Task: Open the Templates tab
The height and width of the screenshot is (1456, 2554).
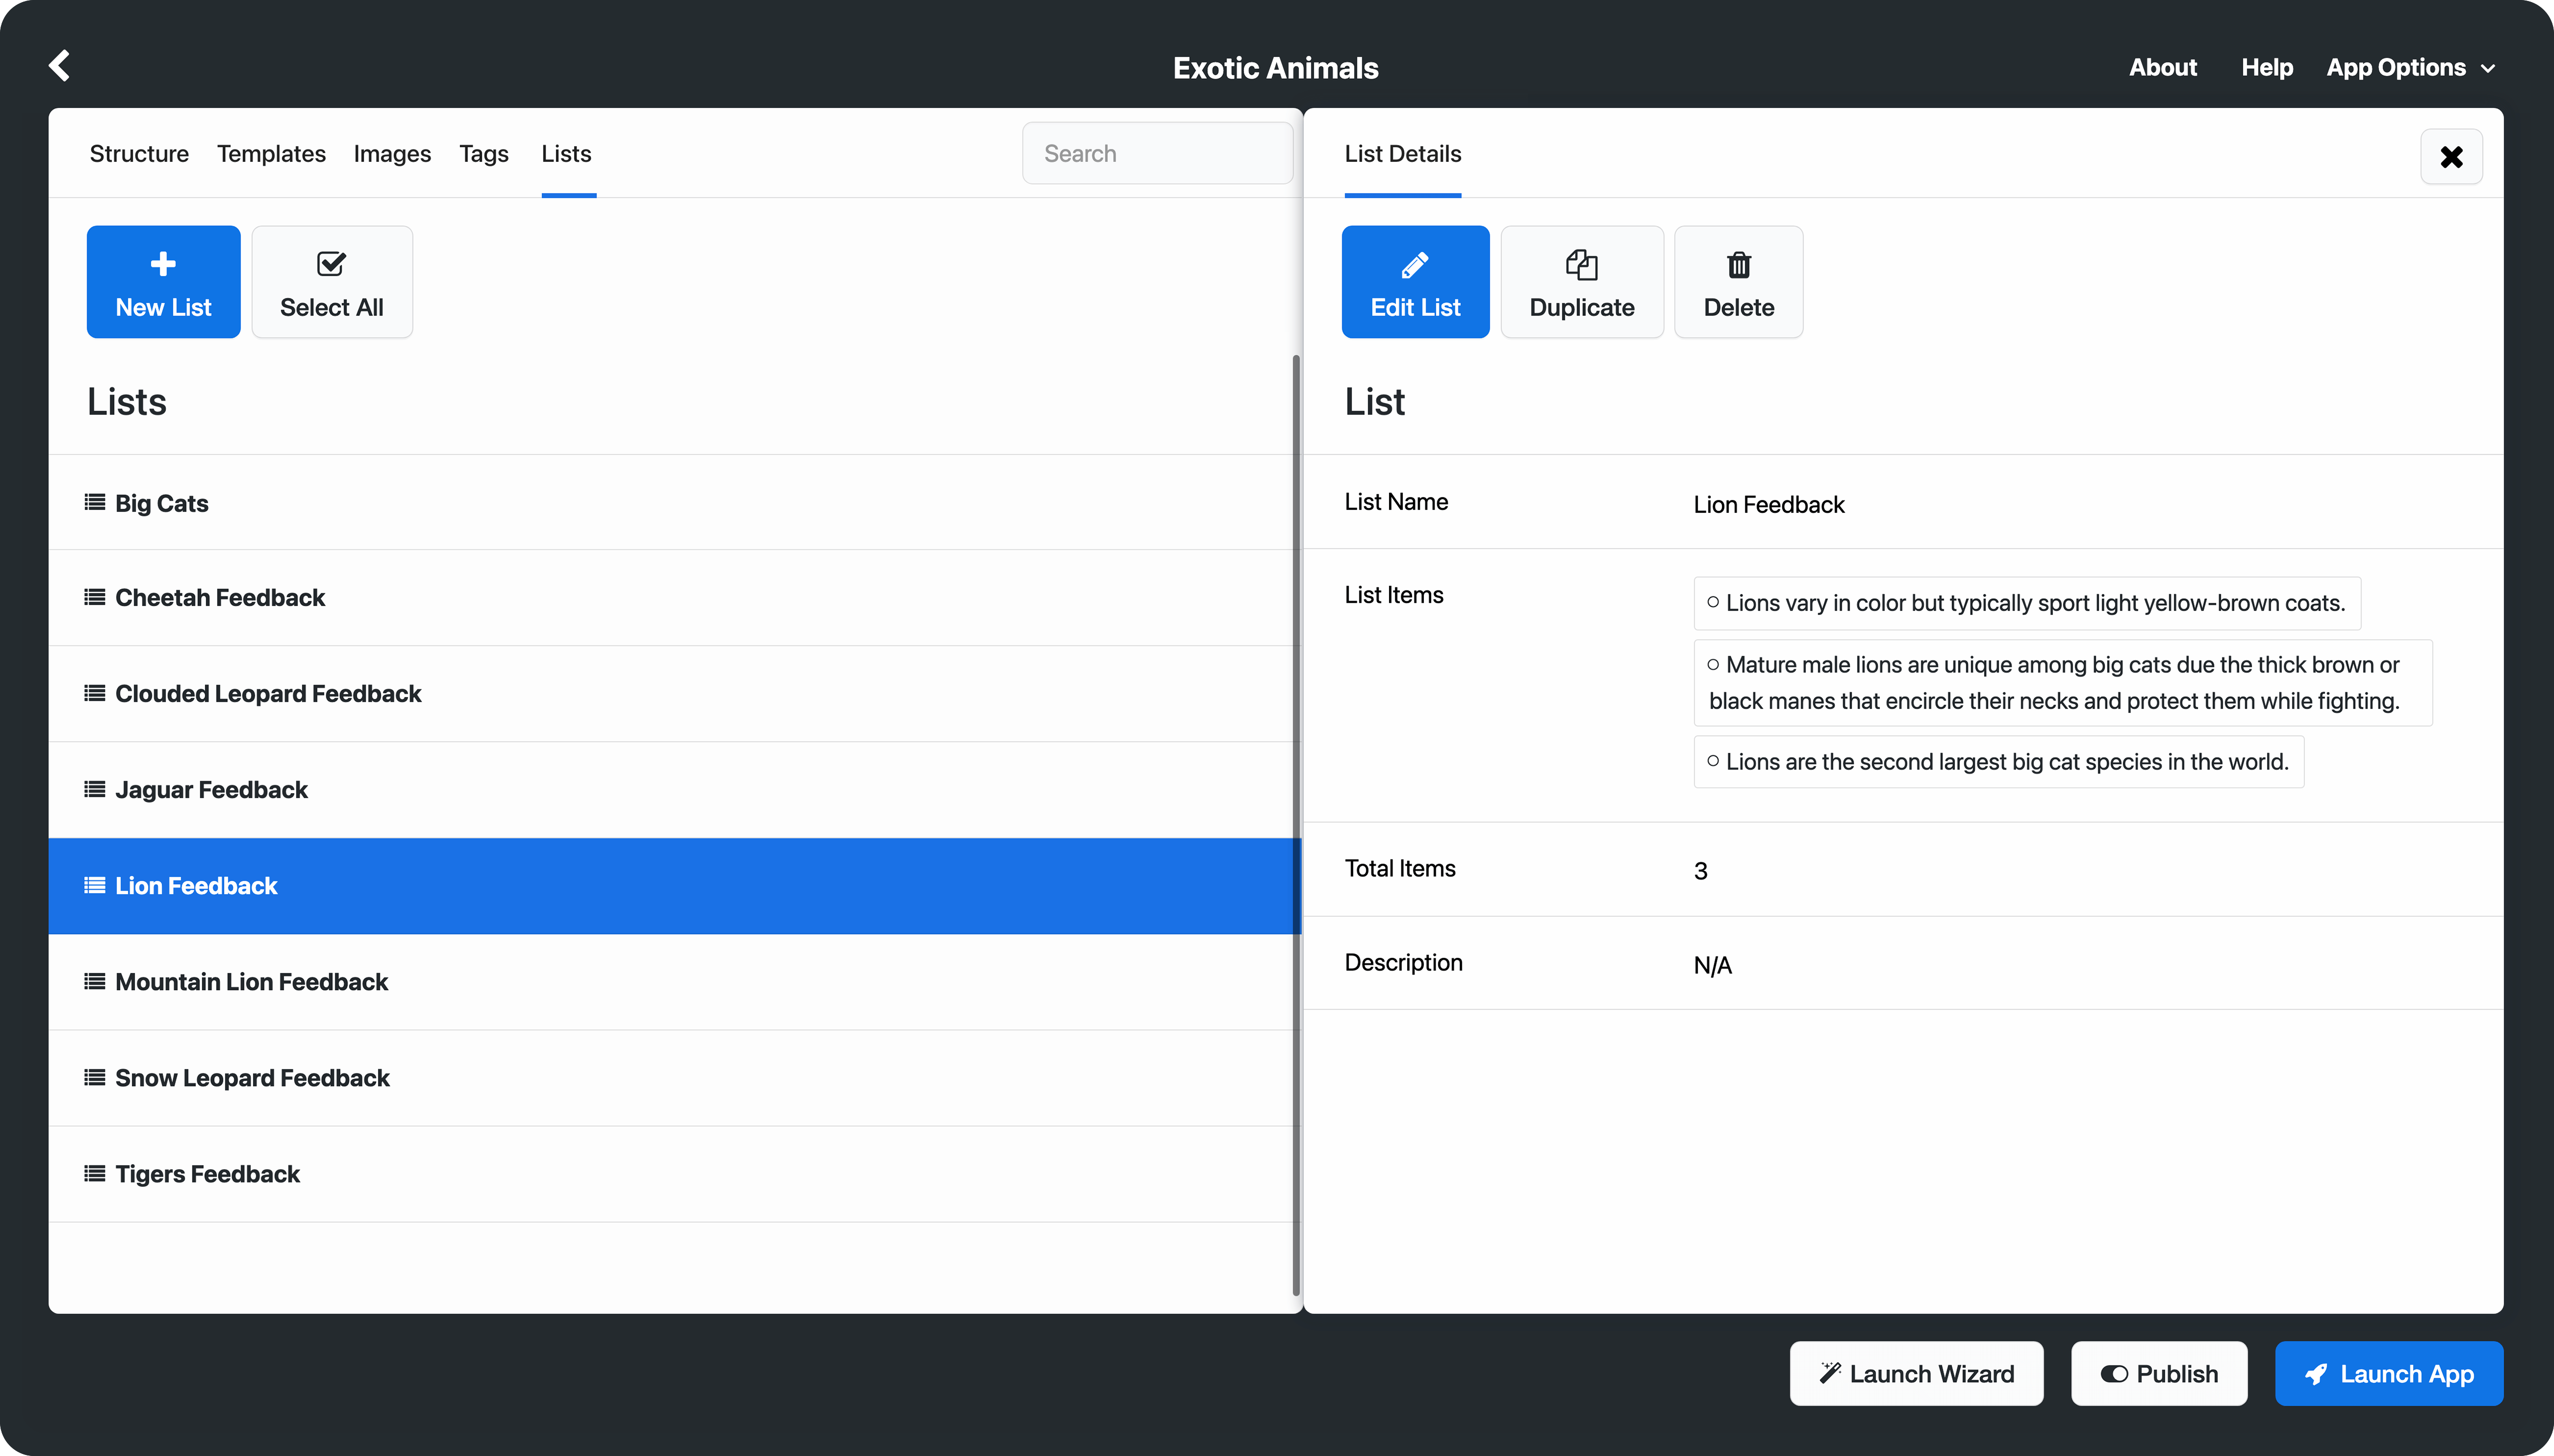Action: click(x=271, y=154)
